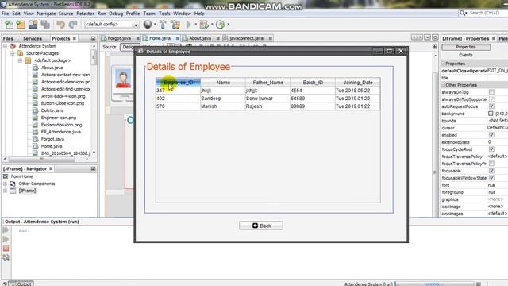The image size is (508, 286).
Task: Click the search magnifier icon
Action: coord(462,13)
